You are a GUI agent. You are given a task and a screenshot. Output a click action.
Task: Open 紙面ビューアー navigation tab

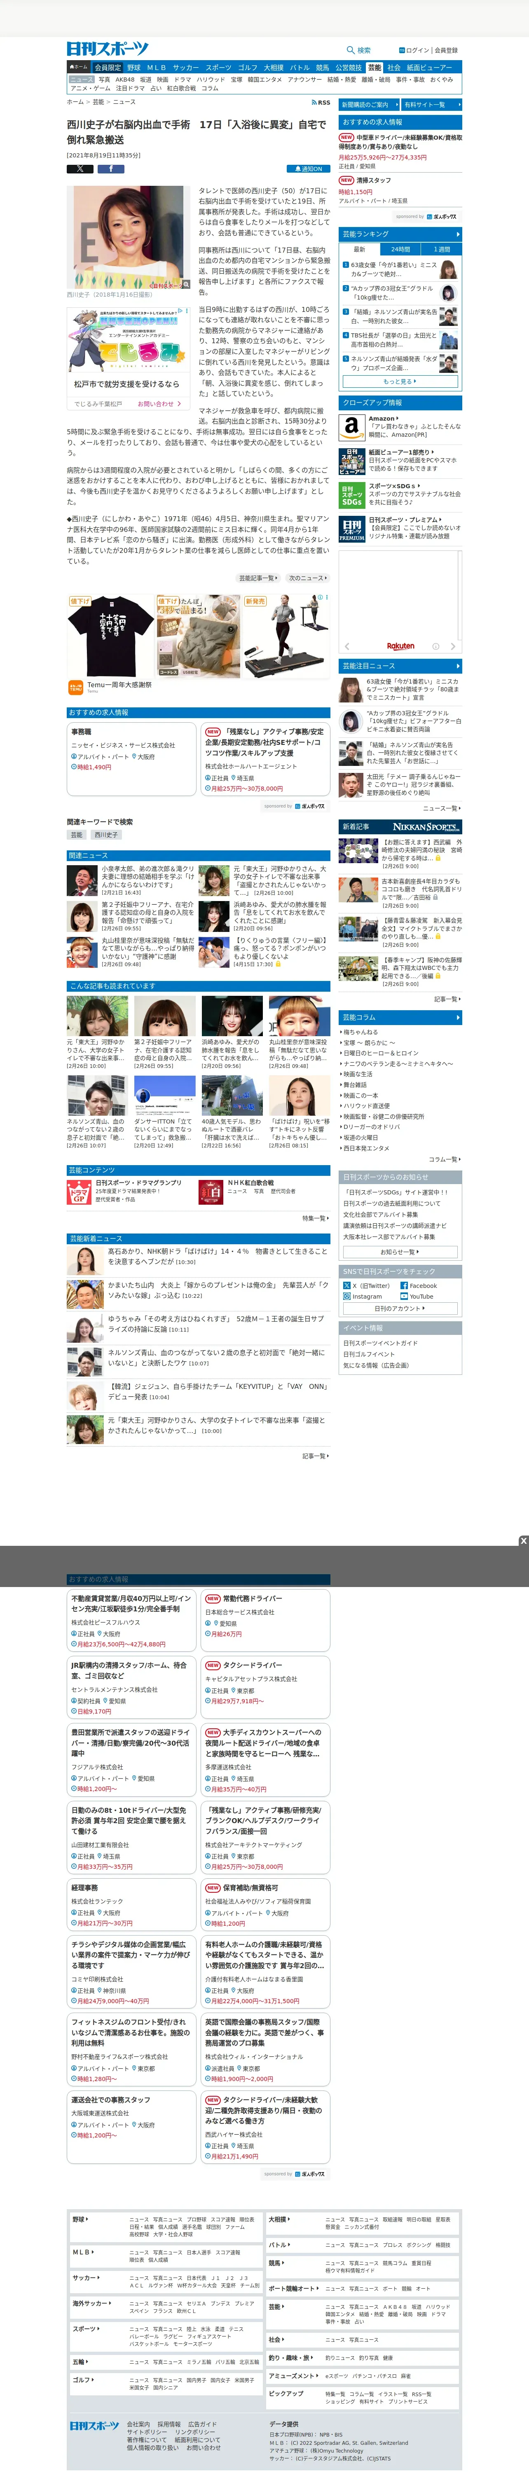pos(429,68)
